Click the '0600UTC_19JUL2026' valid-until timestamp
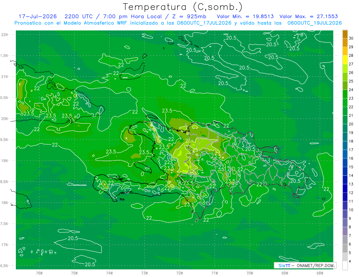The height and width of the screenshot is (277, 359). (315, 23)
